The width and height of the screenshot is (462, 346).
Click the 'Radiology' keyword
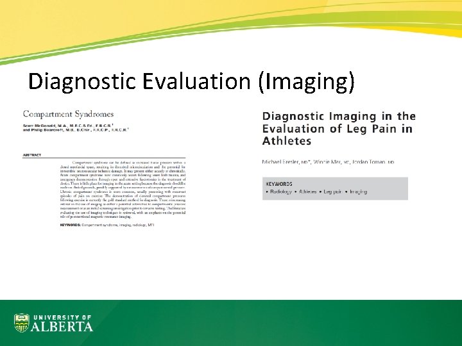(280, 192)
